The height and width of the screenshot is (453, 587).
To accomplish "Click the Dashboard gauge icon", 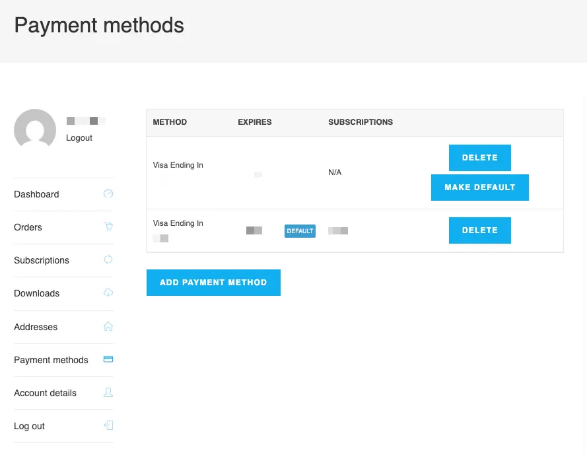I will coord(108,193).
